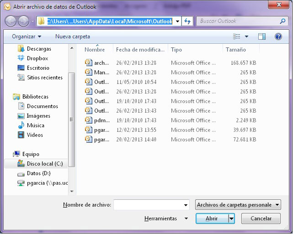Open the Bibliotecas node
The width and height of the screenshot is (293, 234).
pyautogui.click(x=35, y=97)
